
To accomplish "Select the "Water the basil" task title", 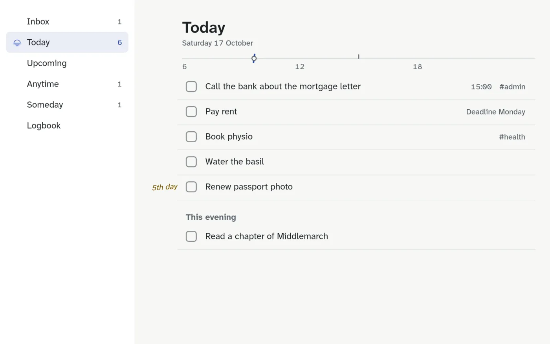I will [x=235, y=162].
